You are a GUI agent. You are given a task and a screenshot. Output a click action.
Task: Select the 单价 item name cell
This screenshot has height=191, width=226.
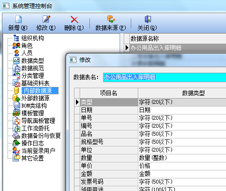pos(109,166)
